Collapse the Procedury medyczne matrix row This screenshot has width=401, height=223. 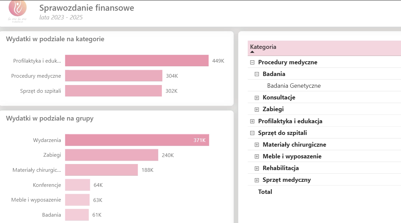coord(252,62)
